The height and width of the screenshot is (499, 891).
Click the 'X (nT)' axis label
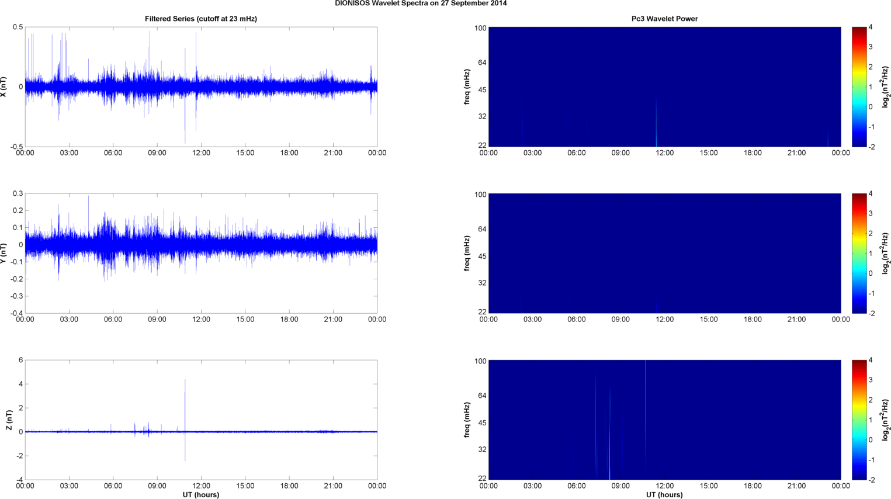coord(4,87)
